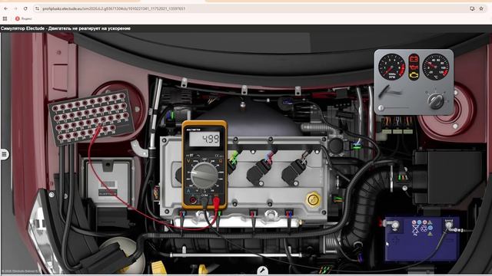492x276 pixels.
Task: Click the yellow check engine light
Action: click(414, 75)
